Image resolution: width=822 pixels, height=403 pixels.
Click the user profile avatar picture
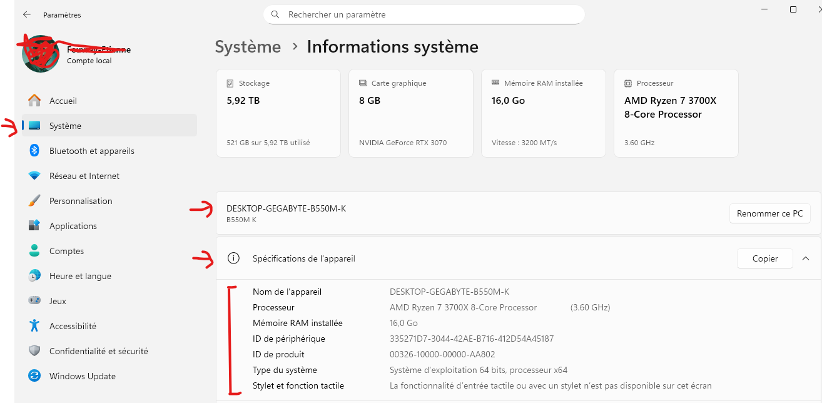(x=41, y=54)
